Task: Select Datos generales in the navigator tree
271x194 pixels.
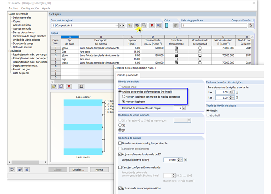Action: (22, 17)
